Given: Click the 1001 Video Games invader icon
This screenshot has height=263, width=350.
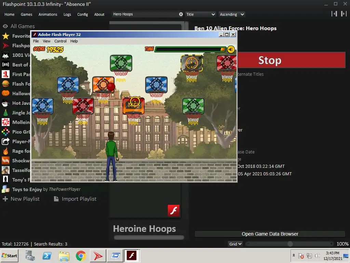Looking at the screenshot, I should [x=5, y=55].
